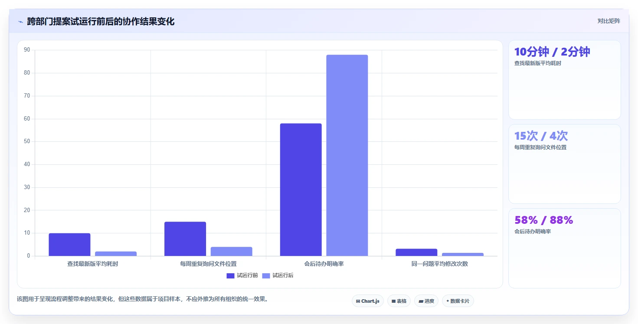Click the tall 试运行后 bar for 会后待办明确率

pyautogui.click(x=347, y=155)
